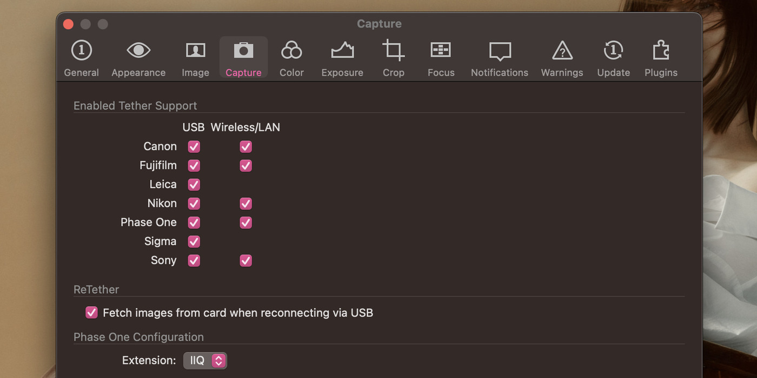This screenshot has height=378, width=757.
Task: Uncheck Sigma USB tether support
Action: 194,241
